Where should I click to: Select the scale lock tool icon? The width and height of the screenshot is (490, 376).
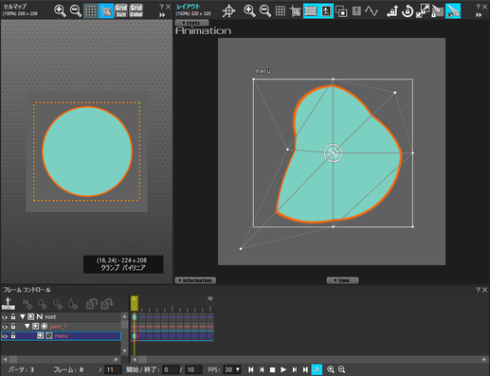[423, 11]
